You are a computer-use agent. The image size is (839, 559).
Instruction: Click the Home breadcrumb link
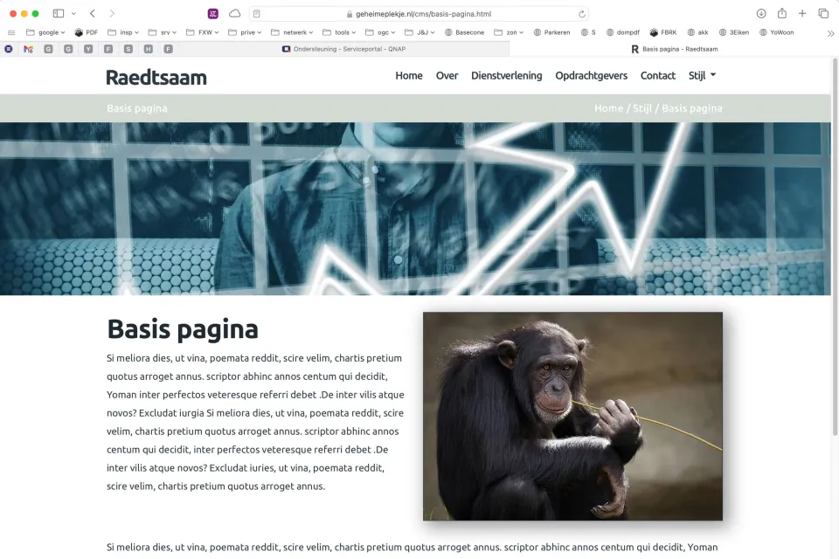(x=608, y=108)
